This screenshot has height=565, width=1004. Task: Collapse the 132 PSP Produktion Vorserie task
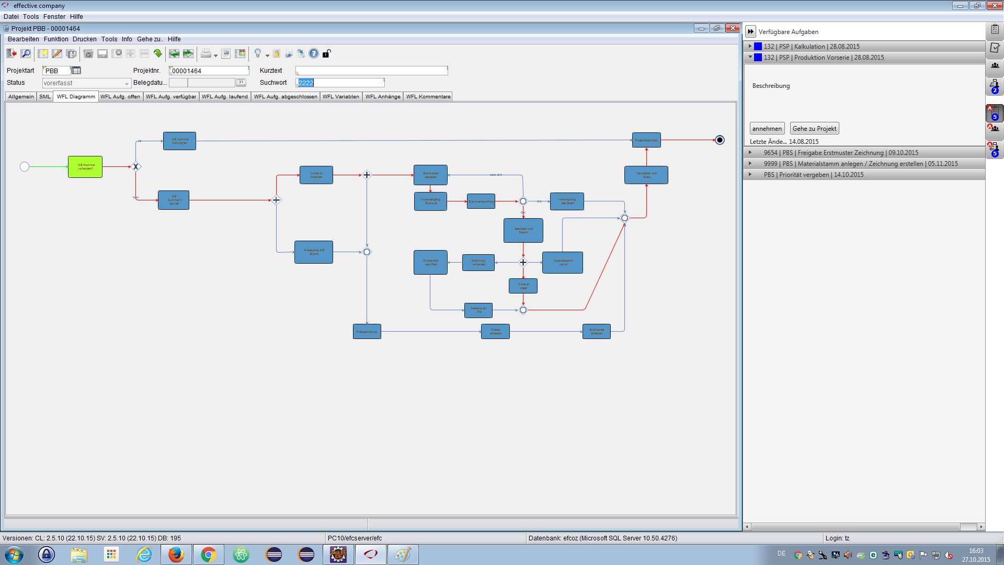pos(750,57)
